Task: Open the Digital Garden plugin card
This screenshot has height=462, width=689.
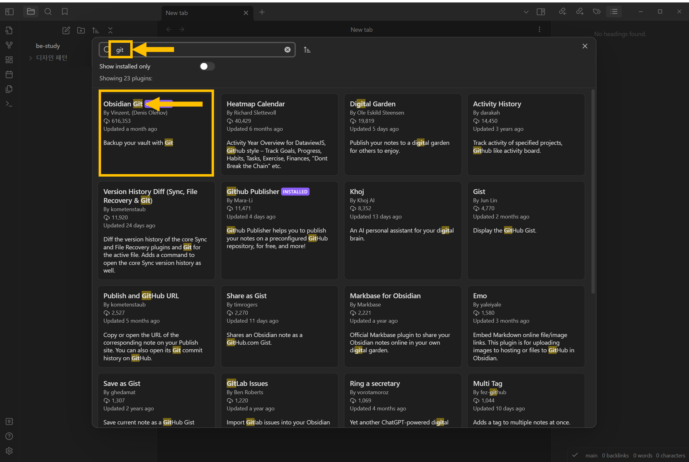Action: click(403, 135)
